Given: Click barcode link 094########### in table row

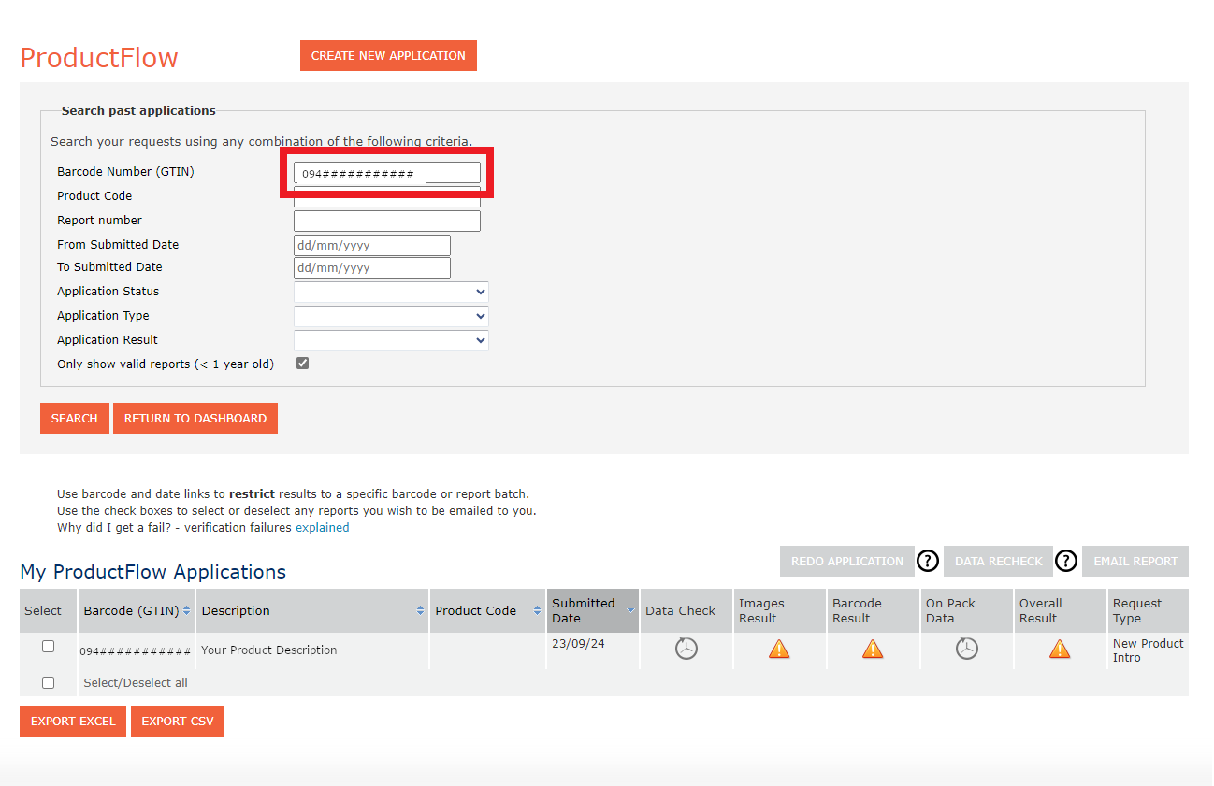Looking at the screenshot, I should coord(136,650).
